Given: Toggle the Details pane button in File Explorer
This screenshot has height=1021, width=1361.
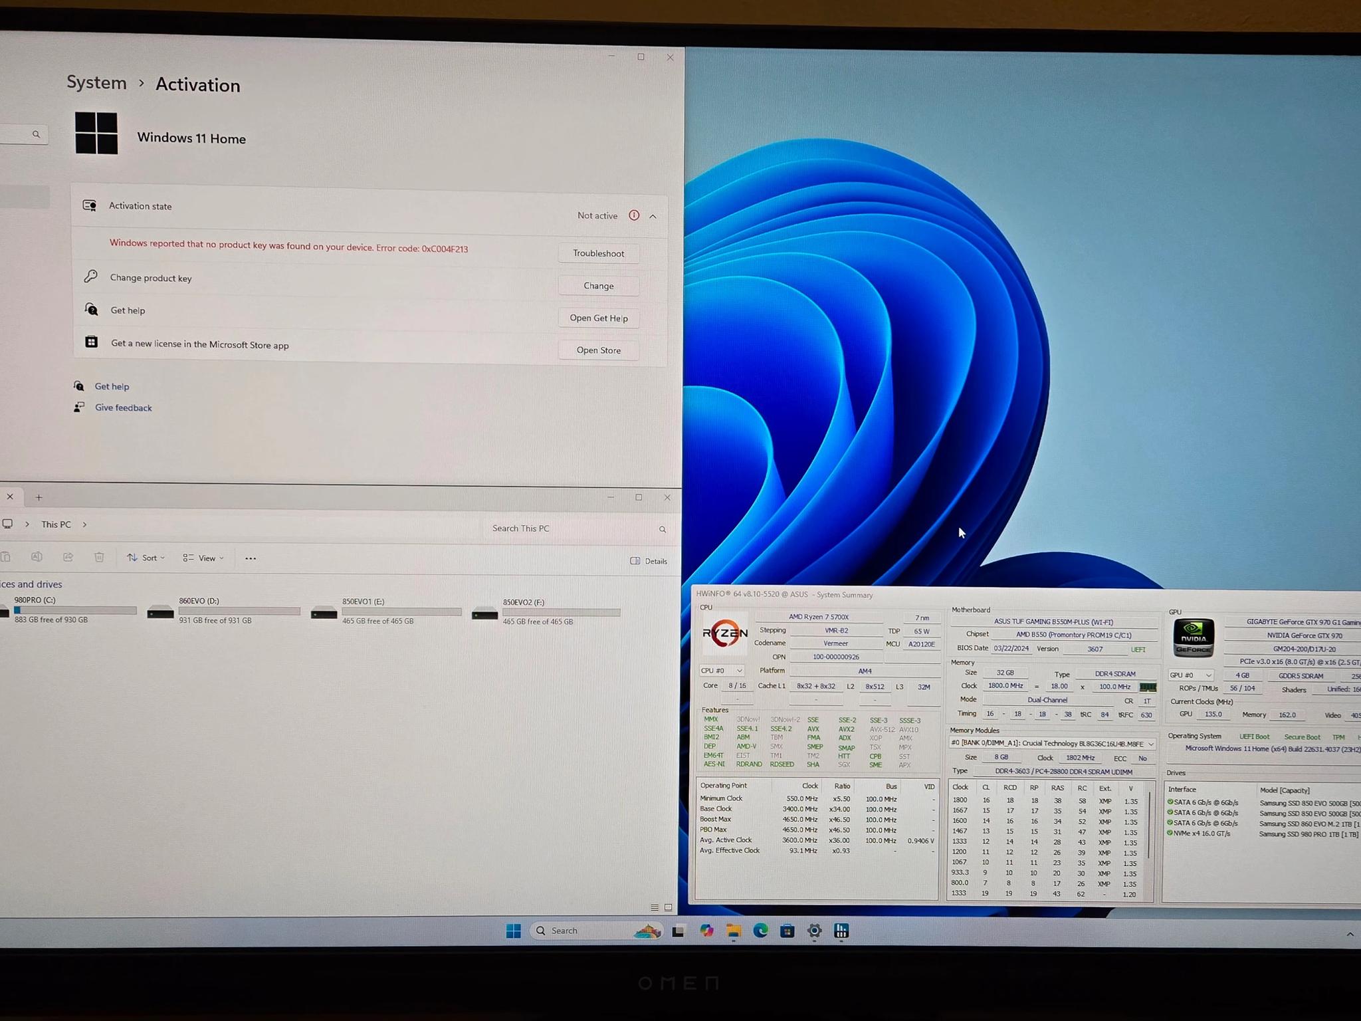Looking at the screenshot, I should (649, 561).
